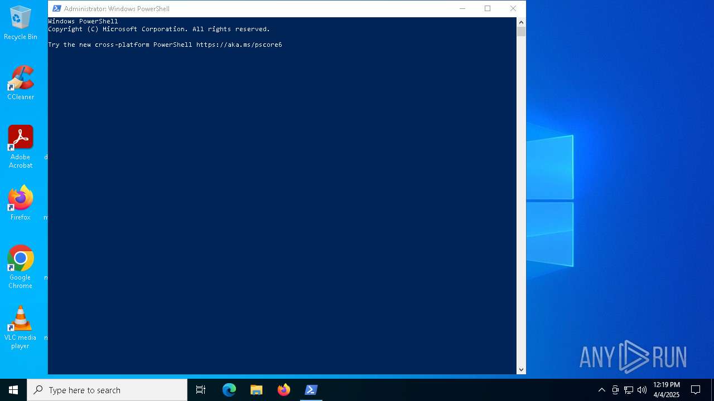Viewport: 714px width, 401px height.
Task: Maximize the PowerShell window
Action: pos(488,8)
